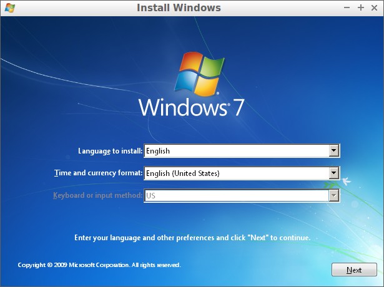Click the Microsoft Corporation copyright notice
The width and height of the screenshot is (384, 287).
(99, 265)
